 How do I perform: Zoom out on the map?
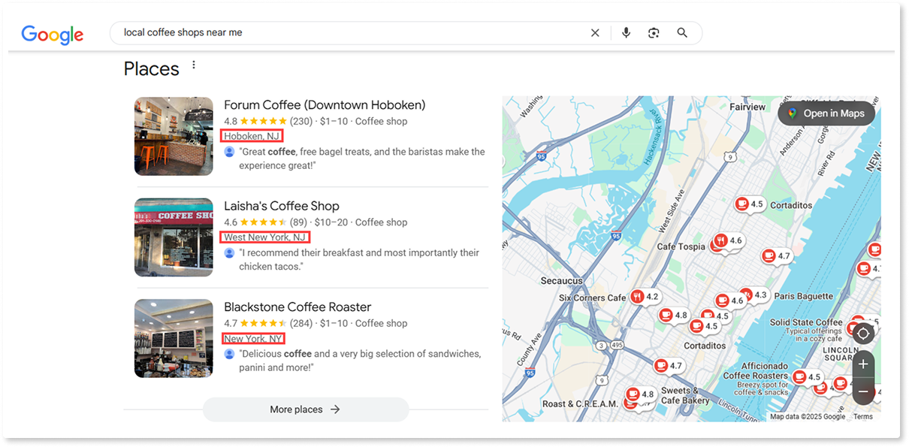(863, 391)
